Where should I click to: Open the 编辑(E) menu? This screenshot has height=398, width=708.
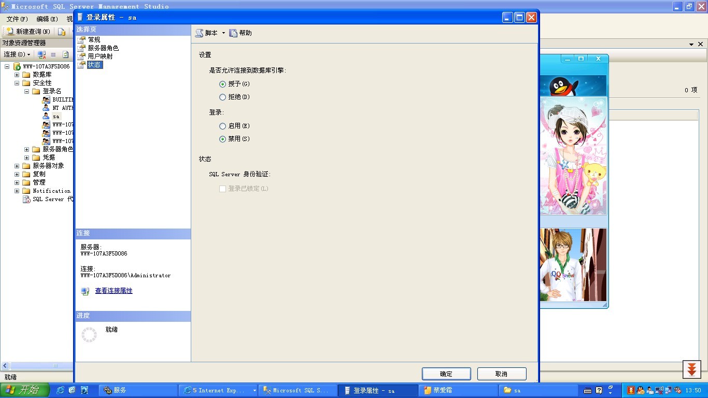[47, 19]
